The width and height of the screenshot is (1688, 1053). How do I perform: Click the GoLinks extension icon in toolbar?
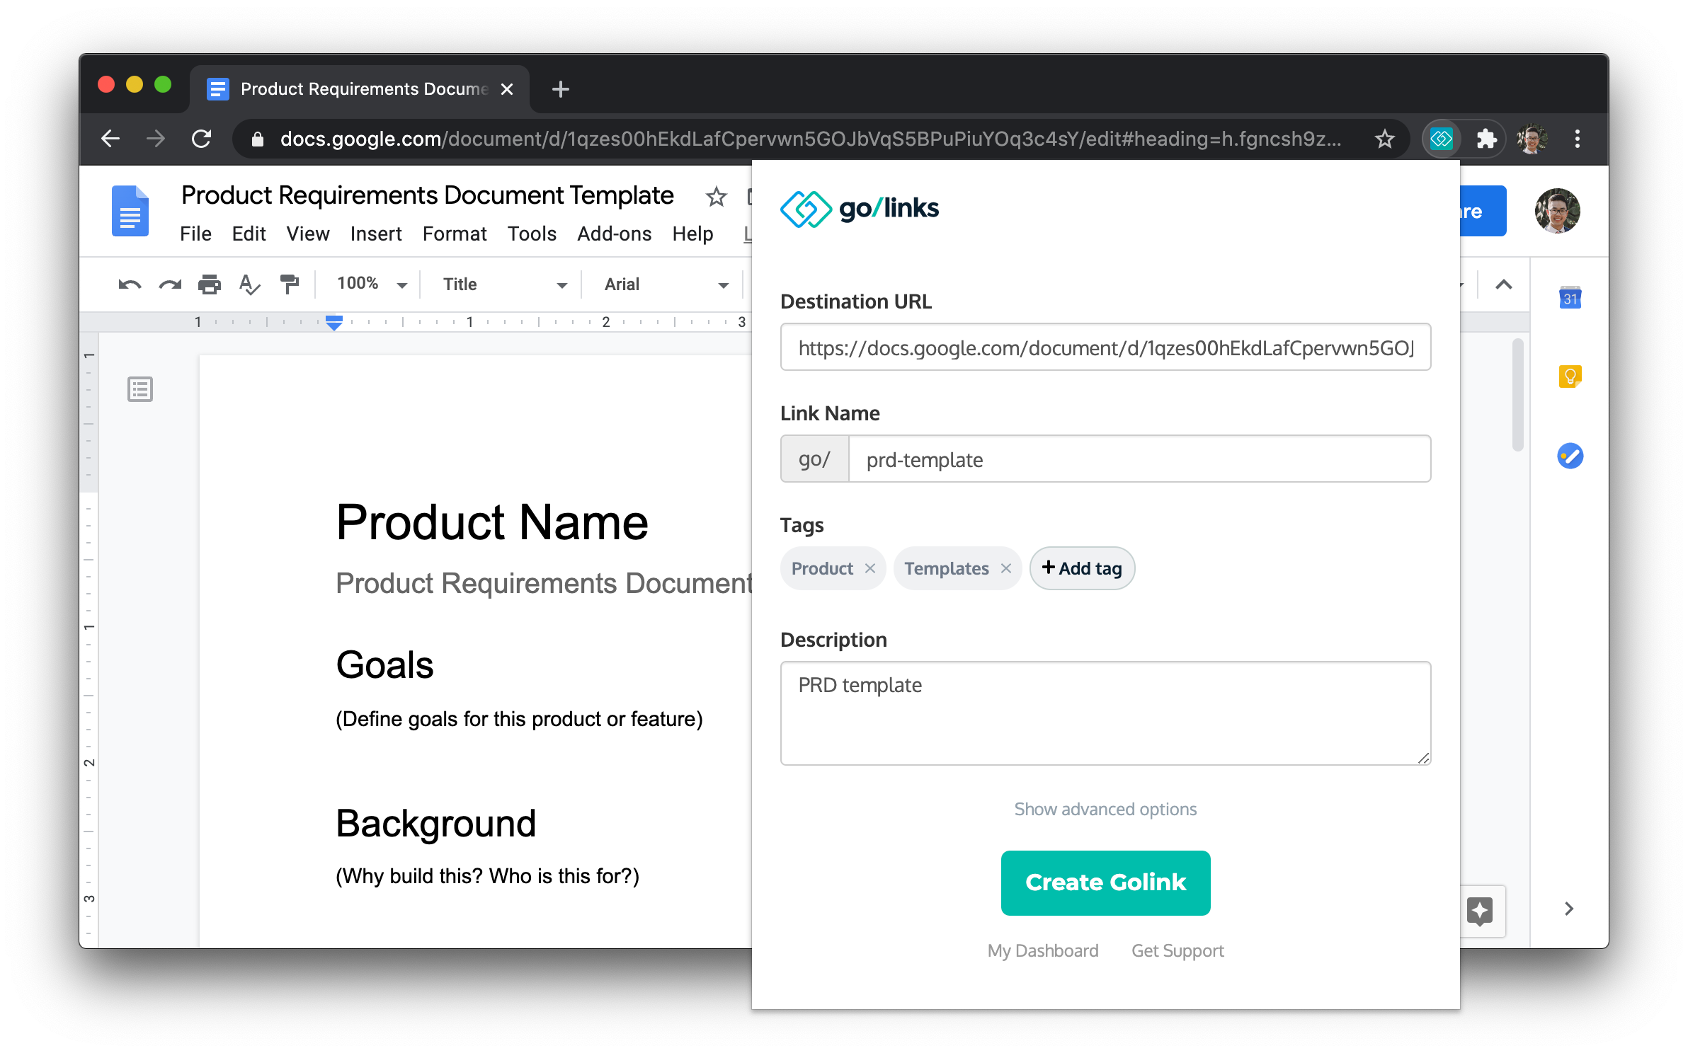[1441, 139]
